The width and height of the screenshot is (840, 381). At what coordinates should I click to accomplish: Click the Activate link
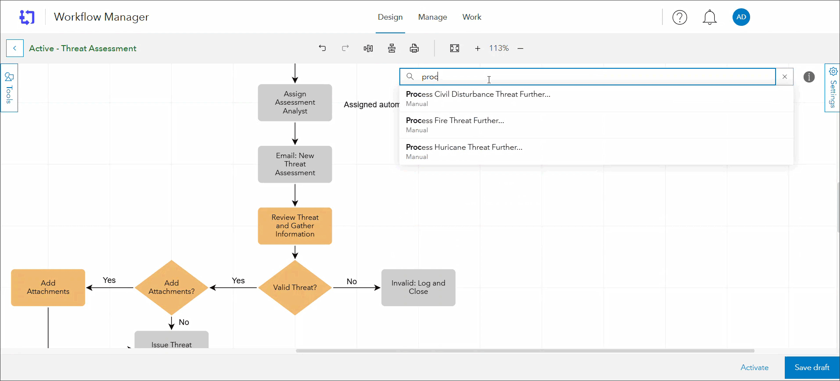tap(754, 367)
